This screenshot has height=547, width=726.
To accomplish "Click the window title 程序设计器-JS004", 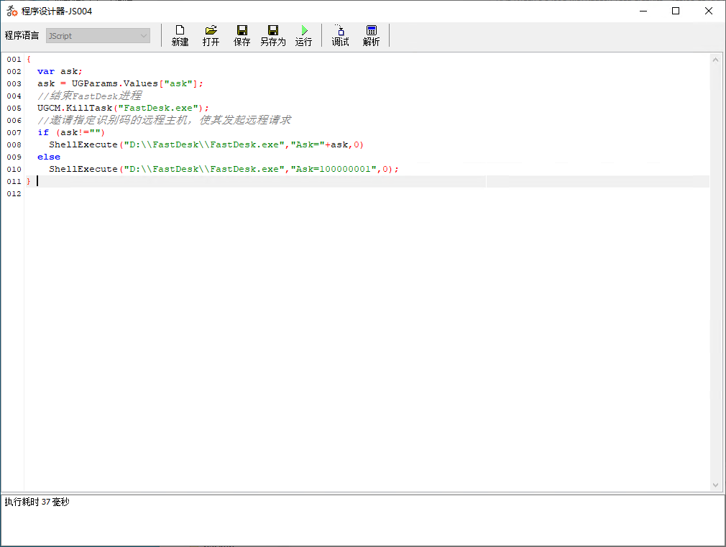I will click(x=57, y=11).
